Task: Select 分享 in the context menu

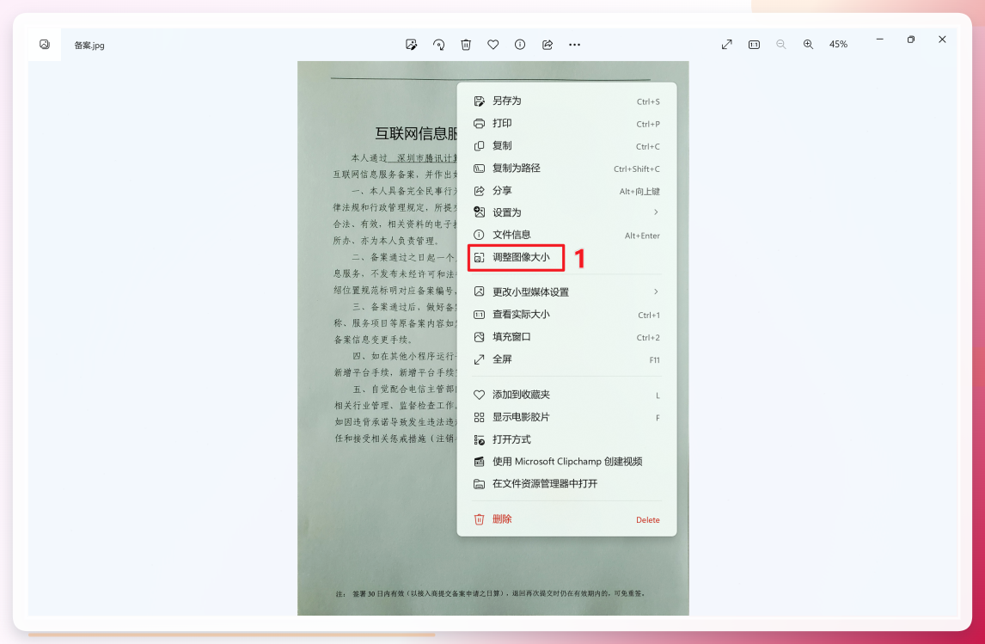Action: [x=566, y=191]
